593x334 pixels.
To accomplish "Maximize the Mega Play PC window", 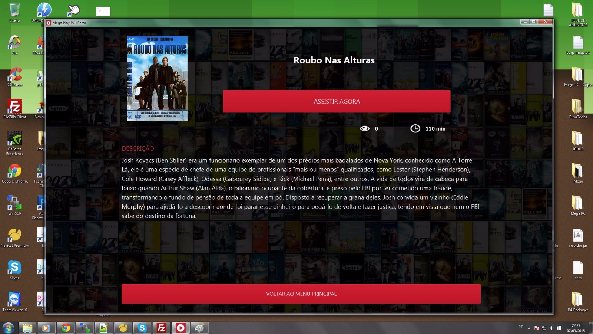I will (x=534, y=22).
